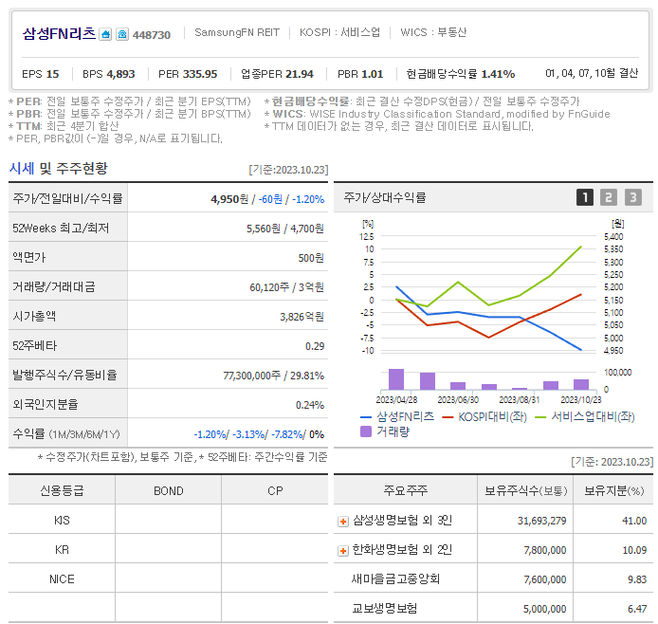Click the telephone contact icon beside 448730
Image resolution: width=658 pixels, height=624 pixels.
point(122,34)
